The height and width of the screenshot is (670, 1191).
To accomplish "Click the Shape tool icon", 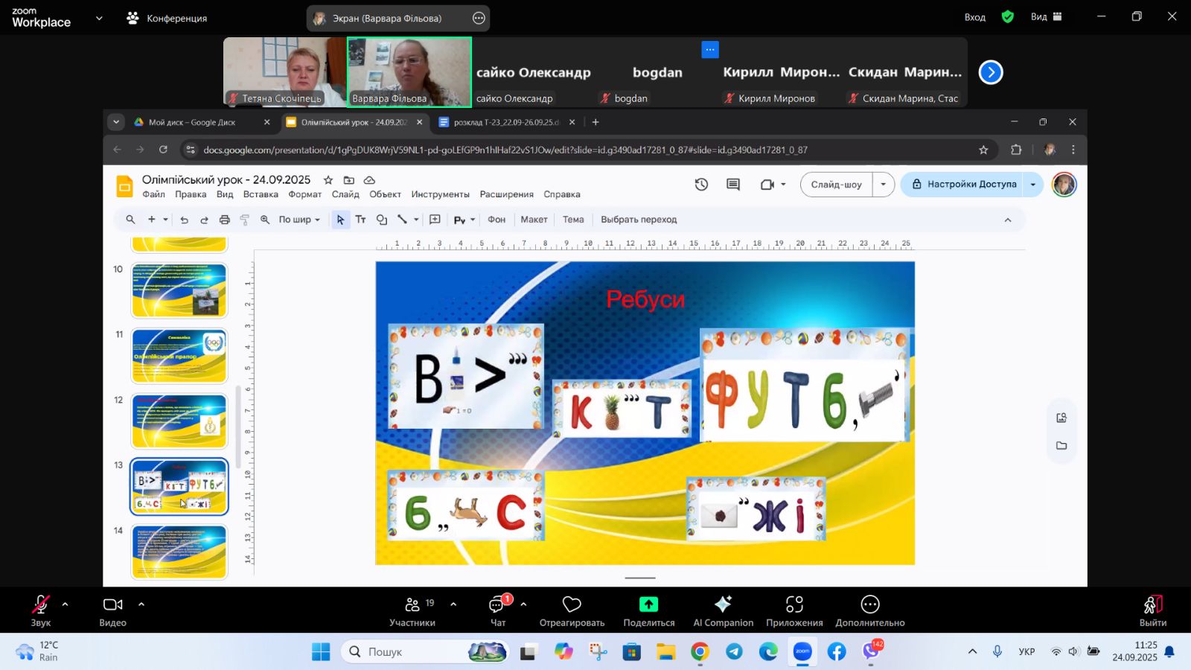I will [382, 220].
